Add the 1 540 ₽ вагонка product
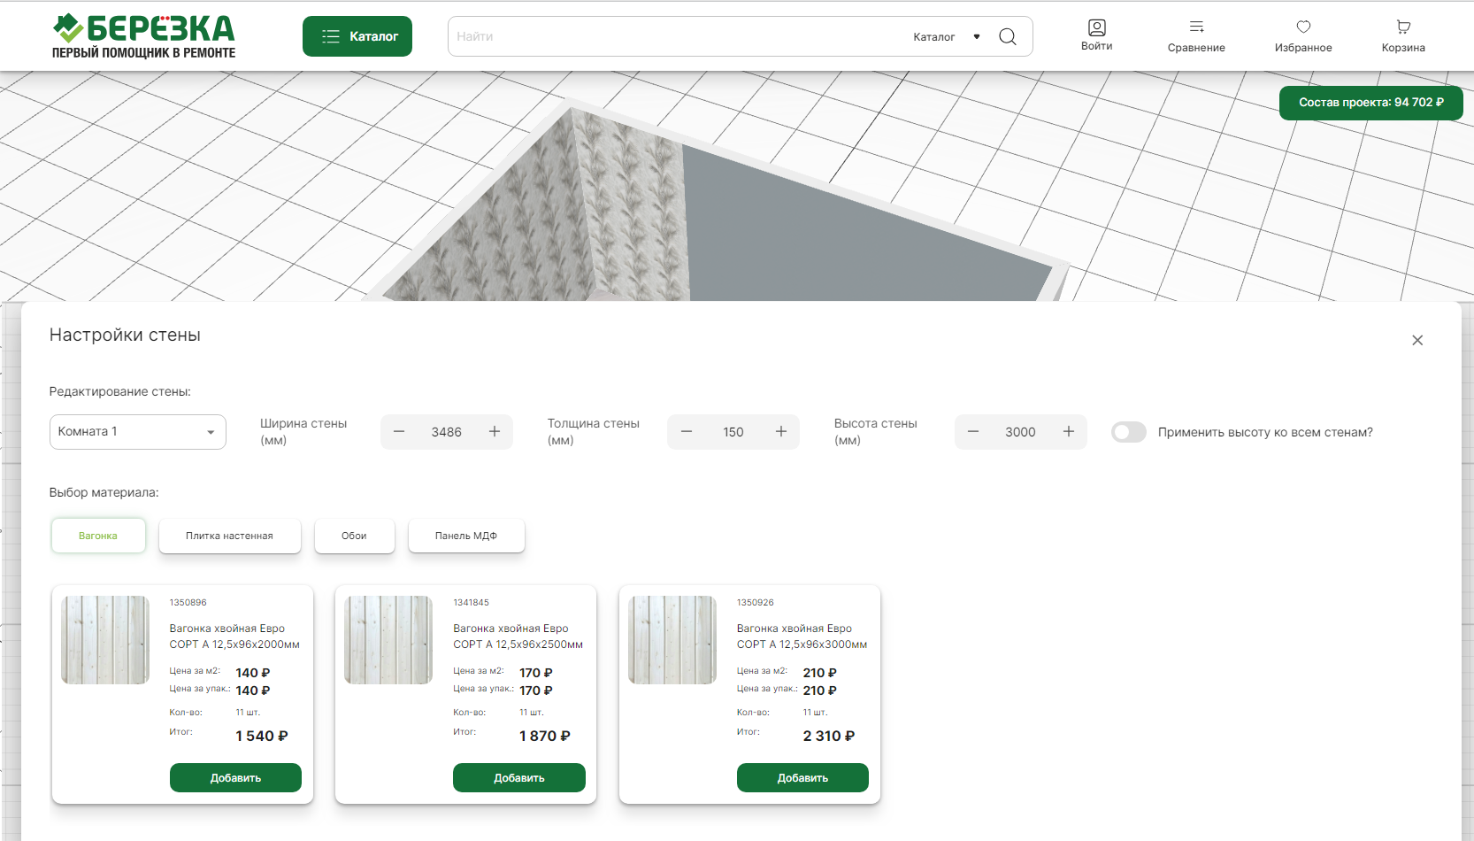Image resolution: width=1474 pixels, height=841 pixels. click(235, 778)
